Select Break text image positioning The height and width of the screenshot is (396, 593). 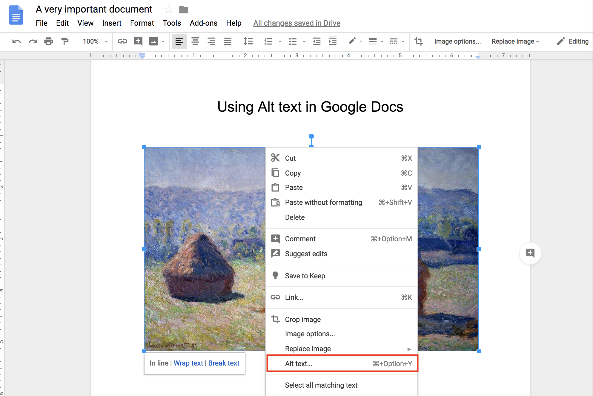click(224, 363)
